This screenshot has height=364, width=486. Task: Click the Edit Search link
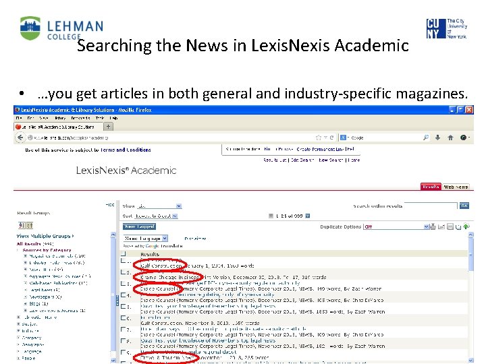[x=302, y=160]
